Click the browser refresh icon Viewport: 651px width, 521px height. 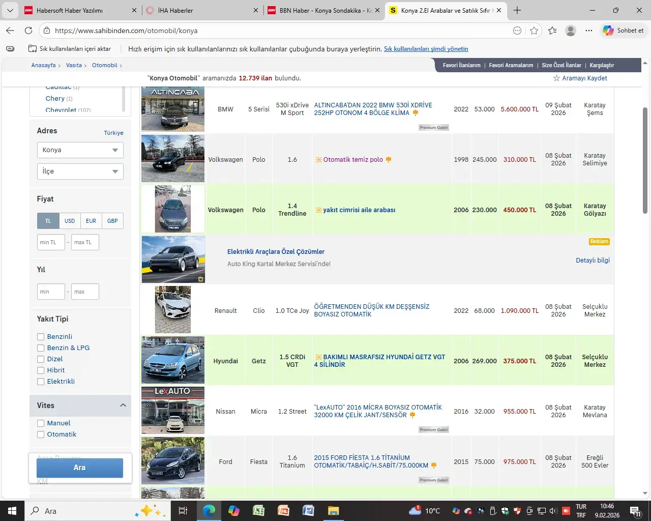[28, 31]
